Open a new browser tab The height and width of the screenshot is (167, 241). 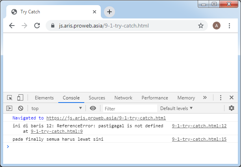coord(109,12)
